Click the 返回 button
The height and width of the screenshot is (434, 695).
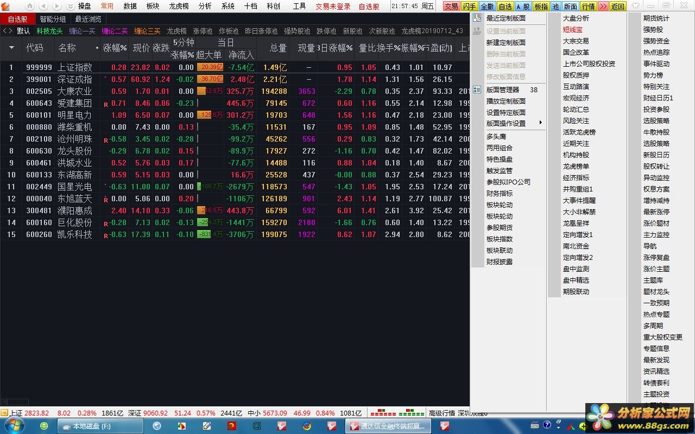click(x=618, y=7)
